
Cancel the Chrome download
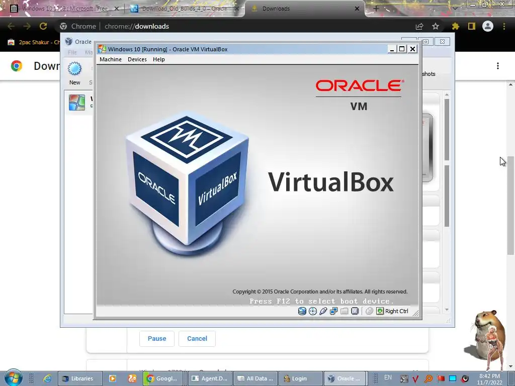pyautogui.click(x=197, y=338)
